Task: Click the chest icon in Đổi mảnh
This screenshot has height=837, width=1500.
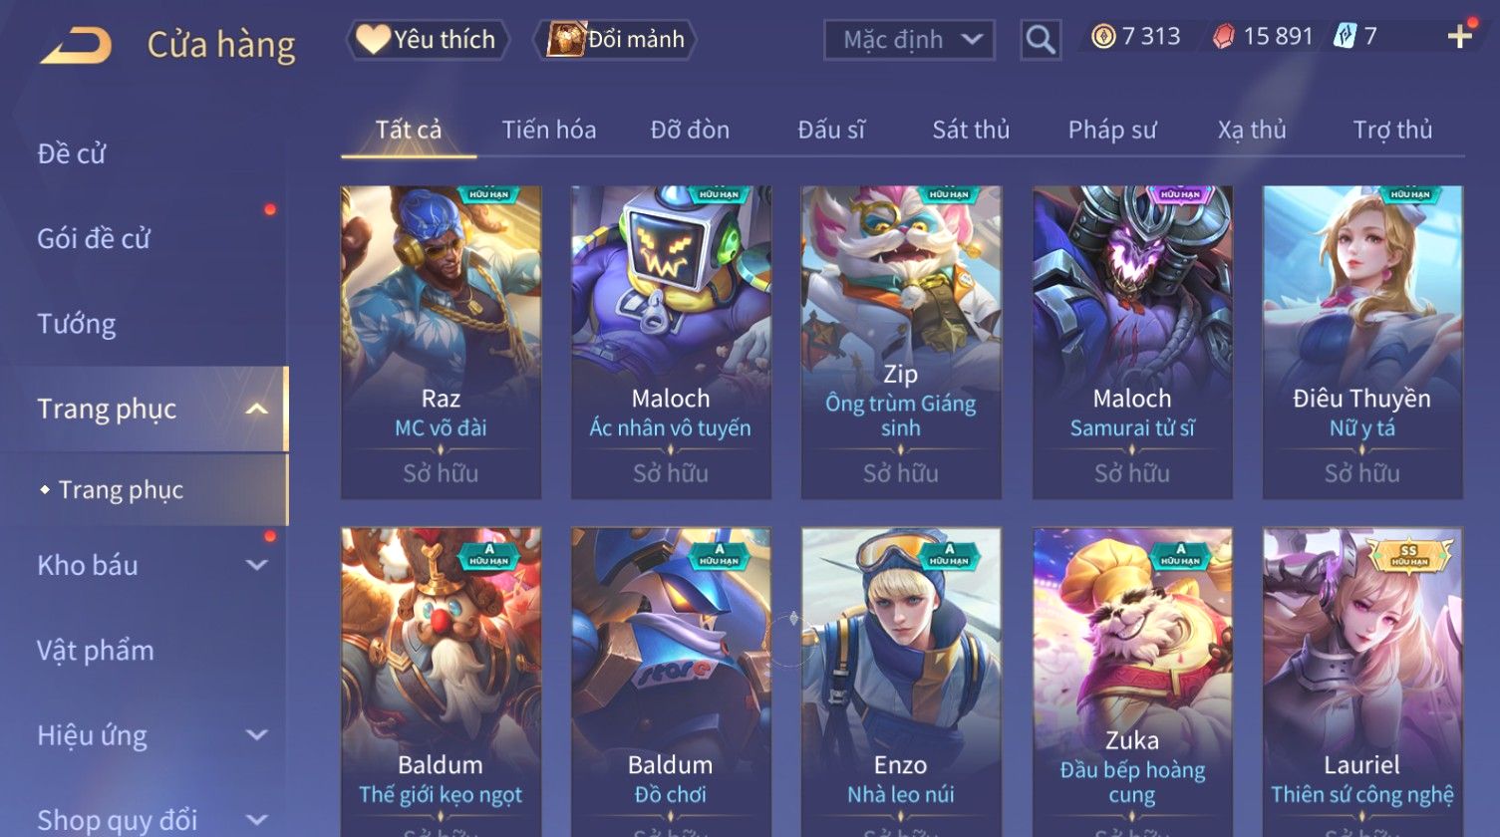Action: pyautogui.click(x=564, y=40)
